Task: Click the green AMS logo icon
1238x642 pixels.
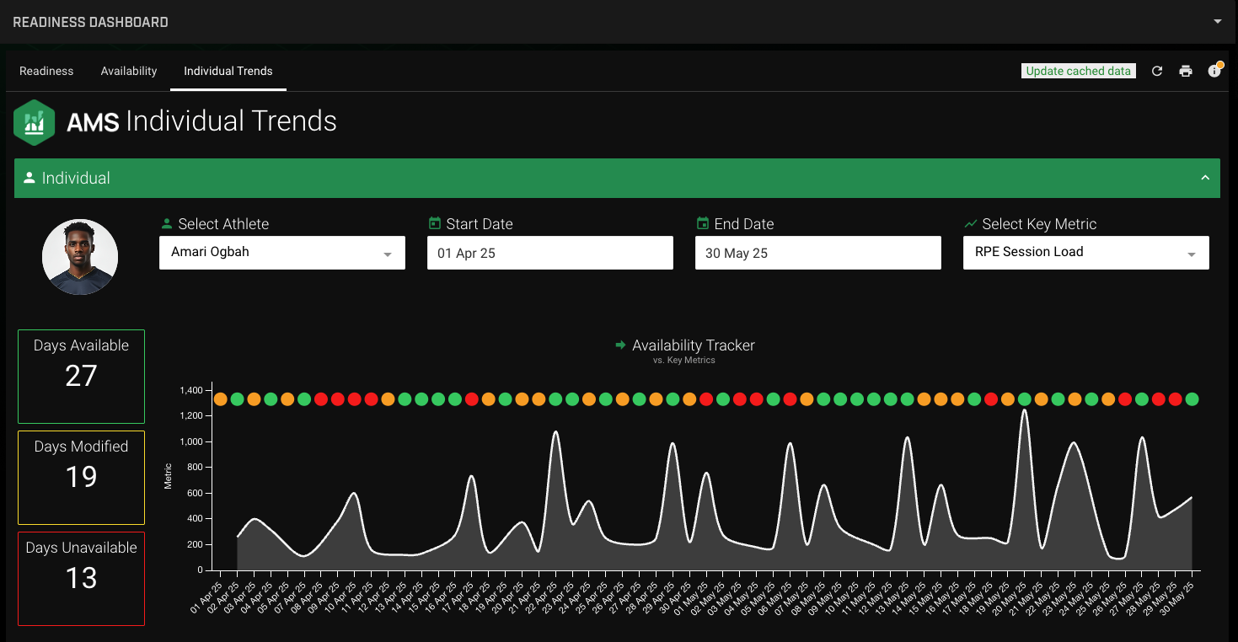Action: point(34,122)
